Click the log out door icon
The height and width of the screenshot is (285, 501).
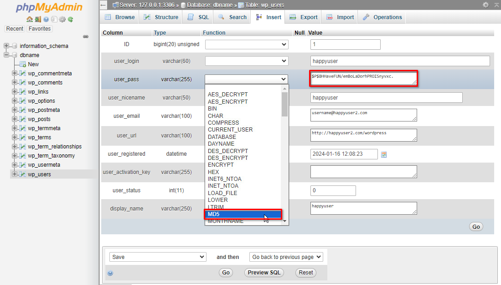38,19
